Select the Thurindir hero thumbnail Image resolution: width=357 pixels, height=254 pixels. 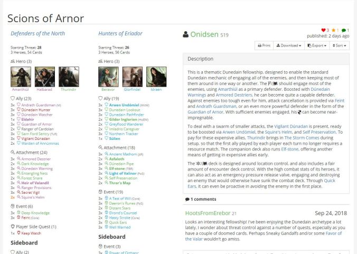click(x=69, y=77)
